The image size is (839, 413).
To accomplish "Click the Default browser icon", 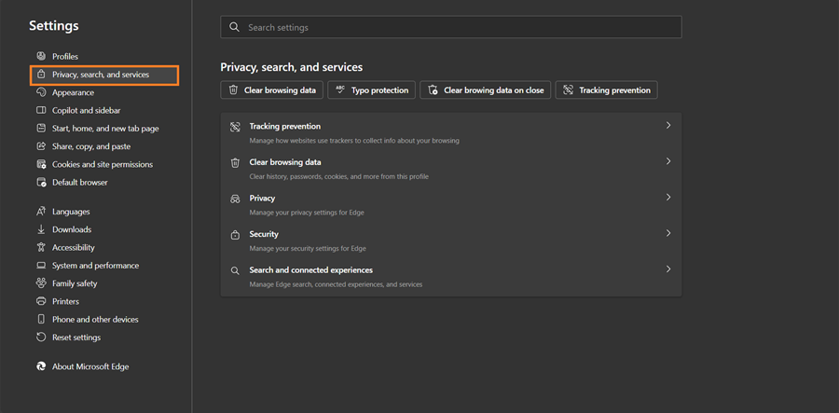I will (x=41, y=183).
